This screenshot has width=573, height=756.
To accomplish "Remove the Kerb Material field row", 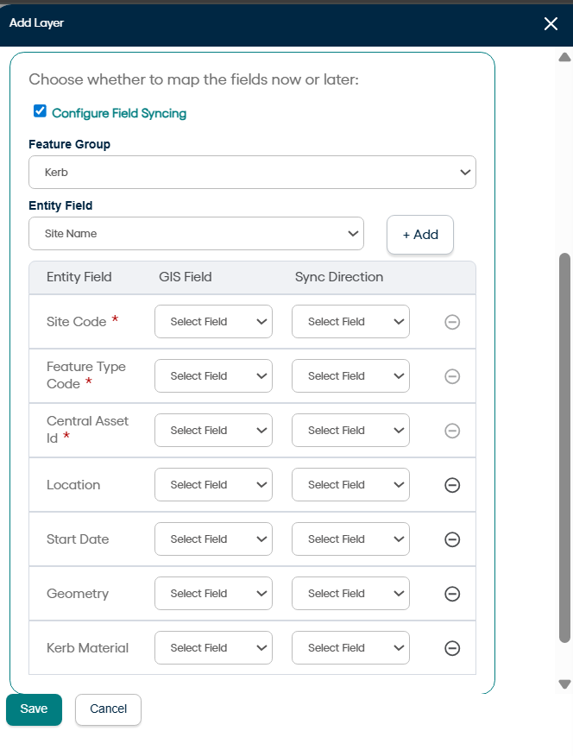I will pyautogui.click(x=451, y=648).
